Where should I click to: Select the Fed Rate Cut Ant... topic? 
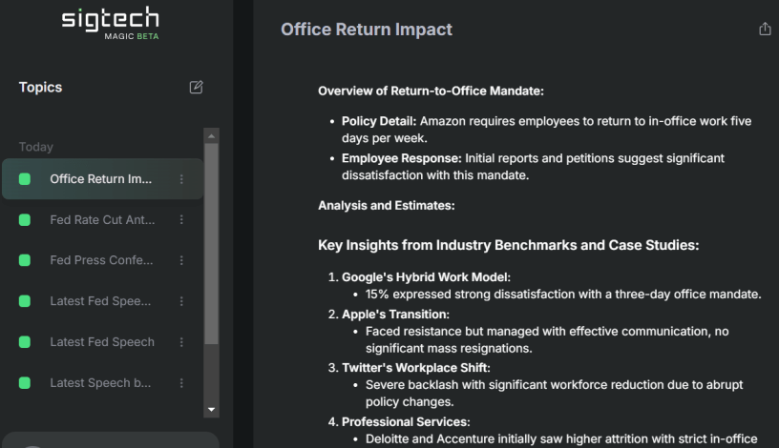(x=101, y=220)
